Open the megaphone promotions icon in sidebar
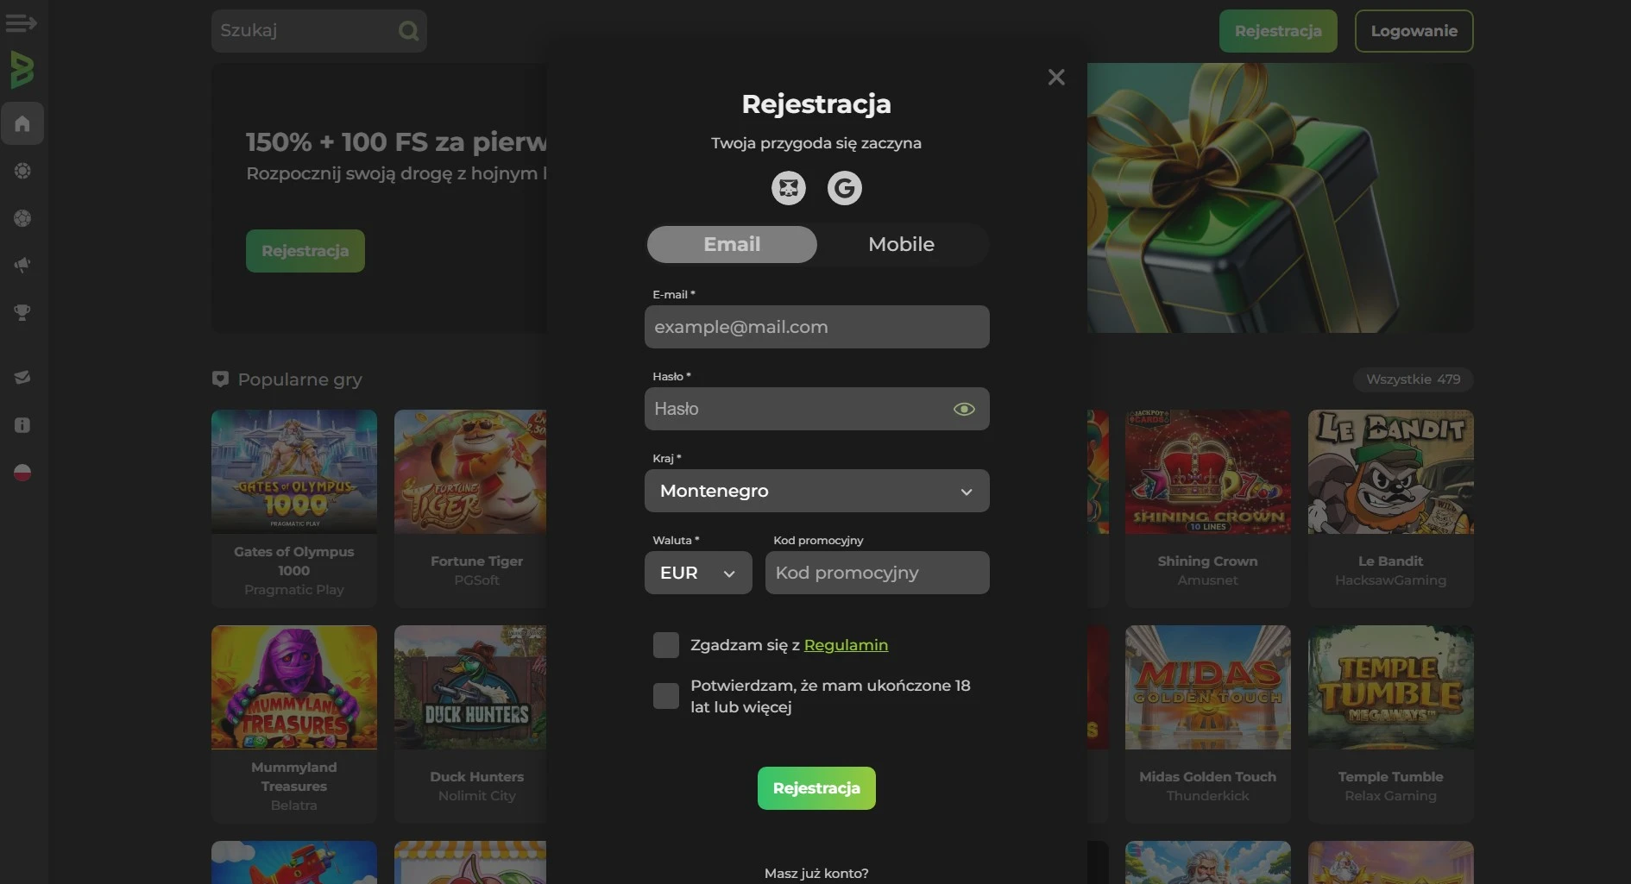Viewport: 1631px width, 884px height. (x=22, y=265)
